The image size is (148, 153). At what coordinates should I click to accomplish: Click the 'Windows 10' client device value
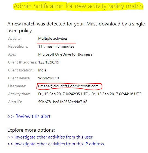pos(49,78)
